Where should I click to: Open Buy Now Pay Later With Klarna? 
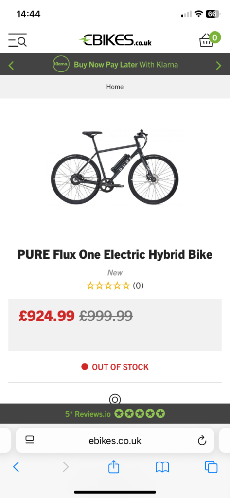[x=126, y=65]
